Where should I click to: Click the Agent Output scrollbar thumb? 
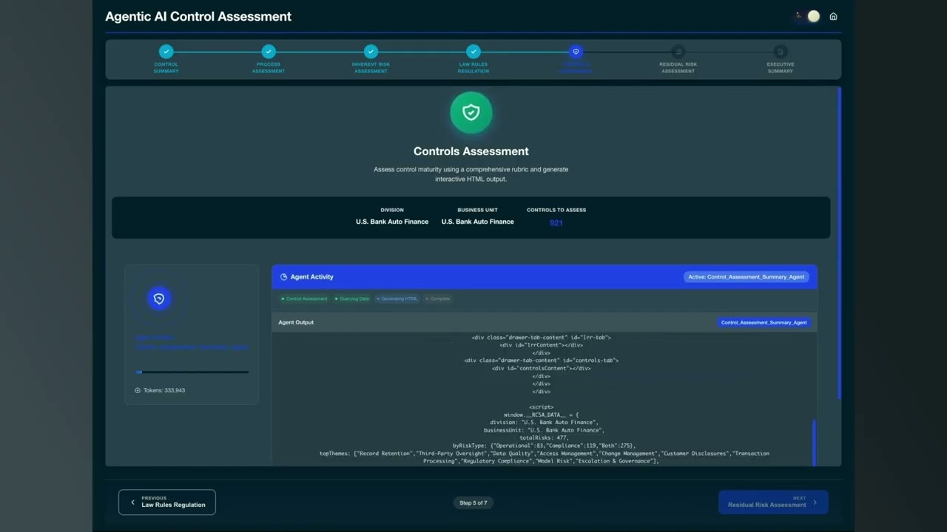pyautogui.click(x=812, y=442)
